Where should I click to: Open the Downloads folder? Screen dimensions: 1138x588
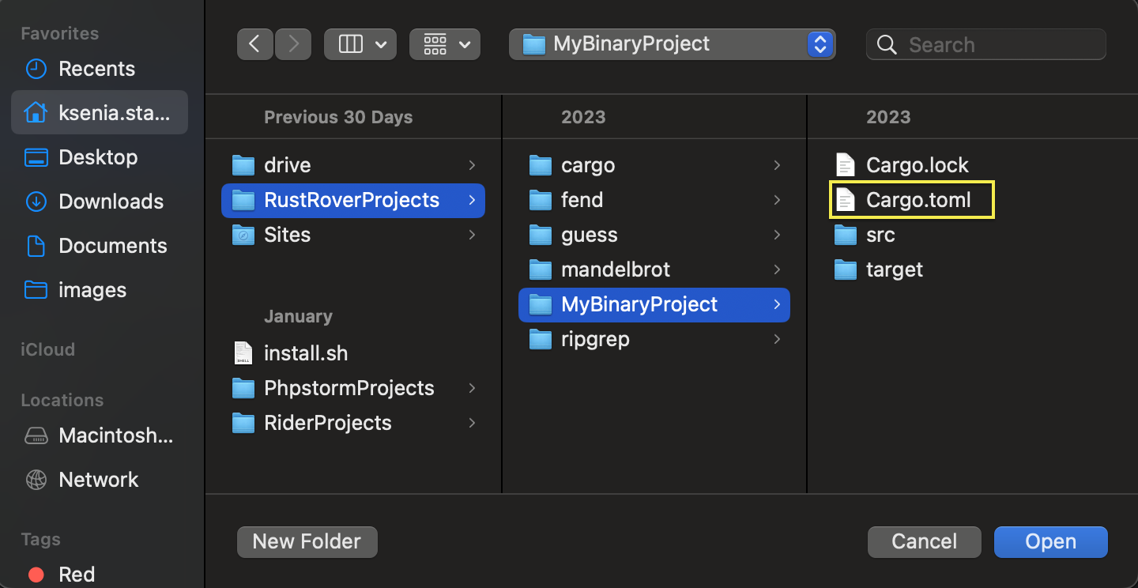[x=111, y=202]
